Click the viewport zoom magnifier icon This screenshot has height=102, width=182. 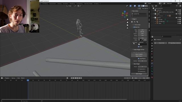tap(127, 20)
